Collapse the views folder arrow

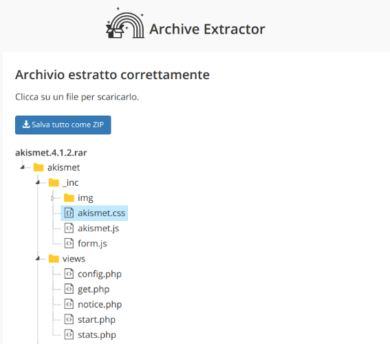coord(38,259)
